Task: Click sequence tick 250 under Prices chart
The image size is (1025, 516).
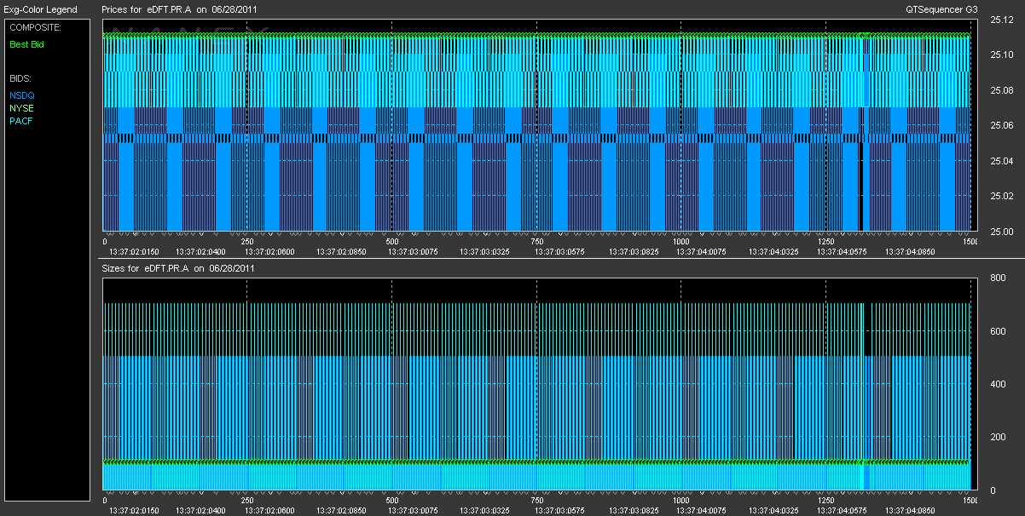Action: [x=248, y=242]
